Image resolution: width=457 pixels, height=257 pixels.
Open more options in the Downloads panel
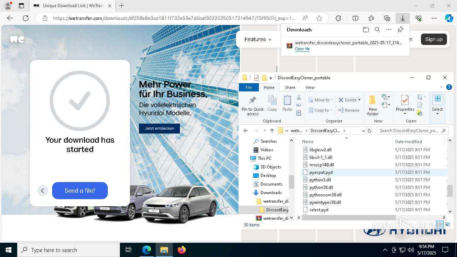coord(389,30)
